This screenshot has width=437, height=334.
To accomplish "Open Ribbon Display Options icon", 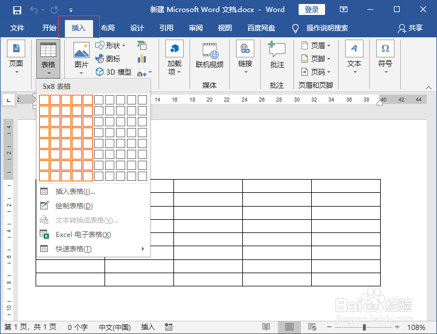I will 343,10.
